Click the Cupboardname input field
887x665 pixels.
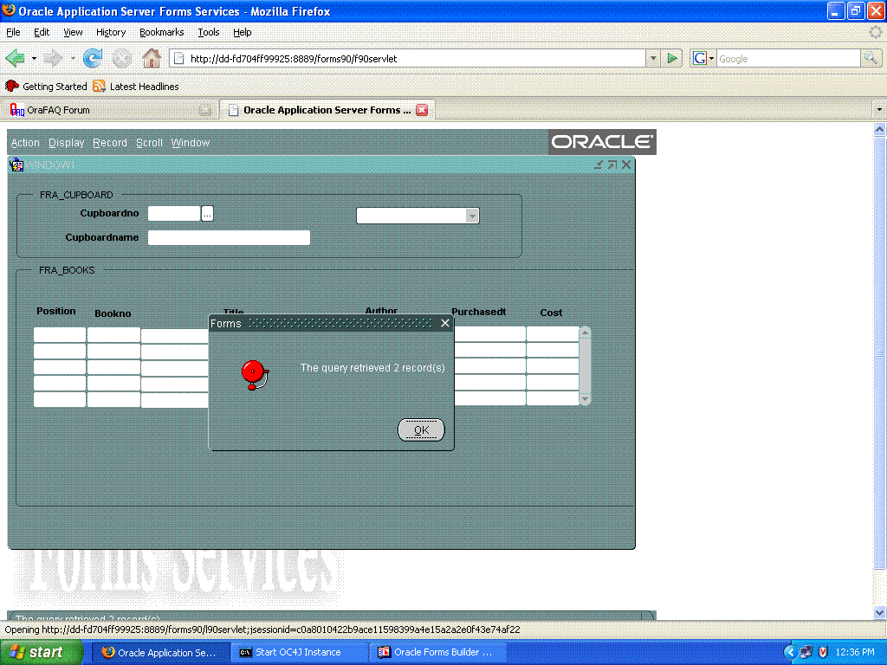point(229,237)
